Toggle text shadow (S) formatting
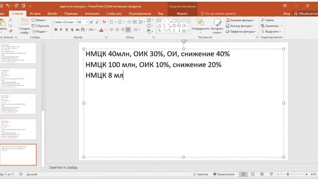318x179 pixels. 72,30
